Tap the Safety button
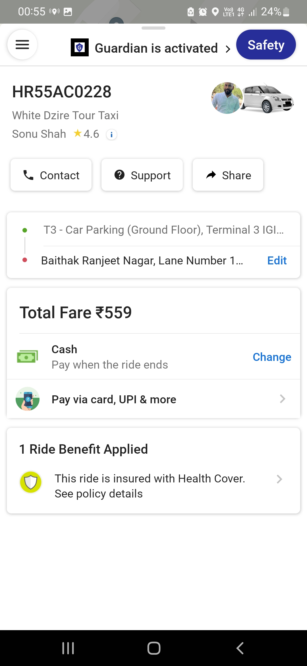Screen dimensions: 307x666 tap(266, 45)
